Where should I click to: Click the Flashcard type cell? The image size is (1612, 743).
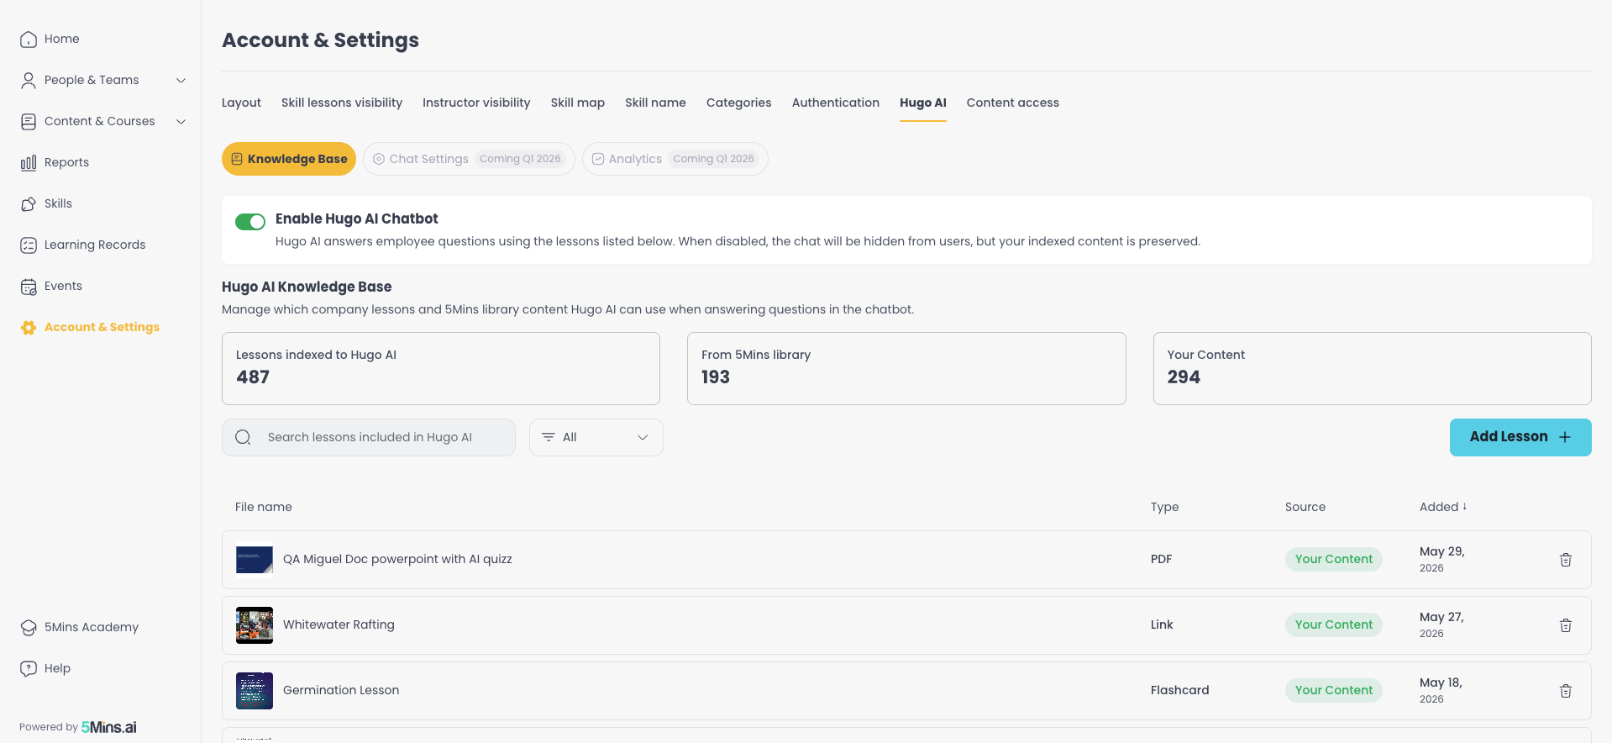click(x=1180, y=691)
